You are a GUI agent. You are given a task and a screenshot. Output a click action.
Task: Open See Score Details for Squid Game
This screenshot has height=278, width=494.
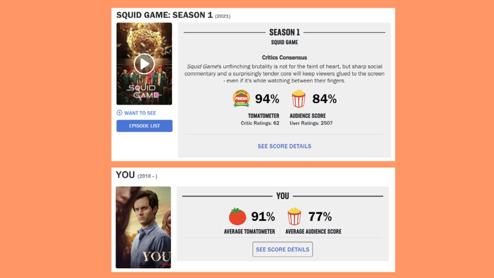point(284,146)
